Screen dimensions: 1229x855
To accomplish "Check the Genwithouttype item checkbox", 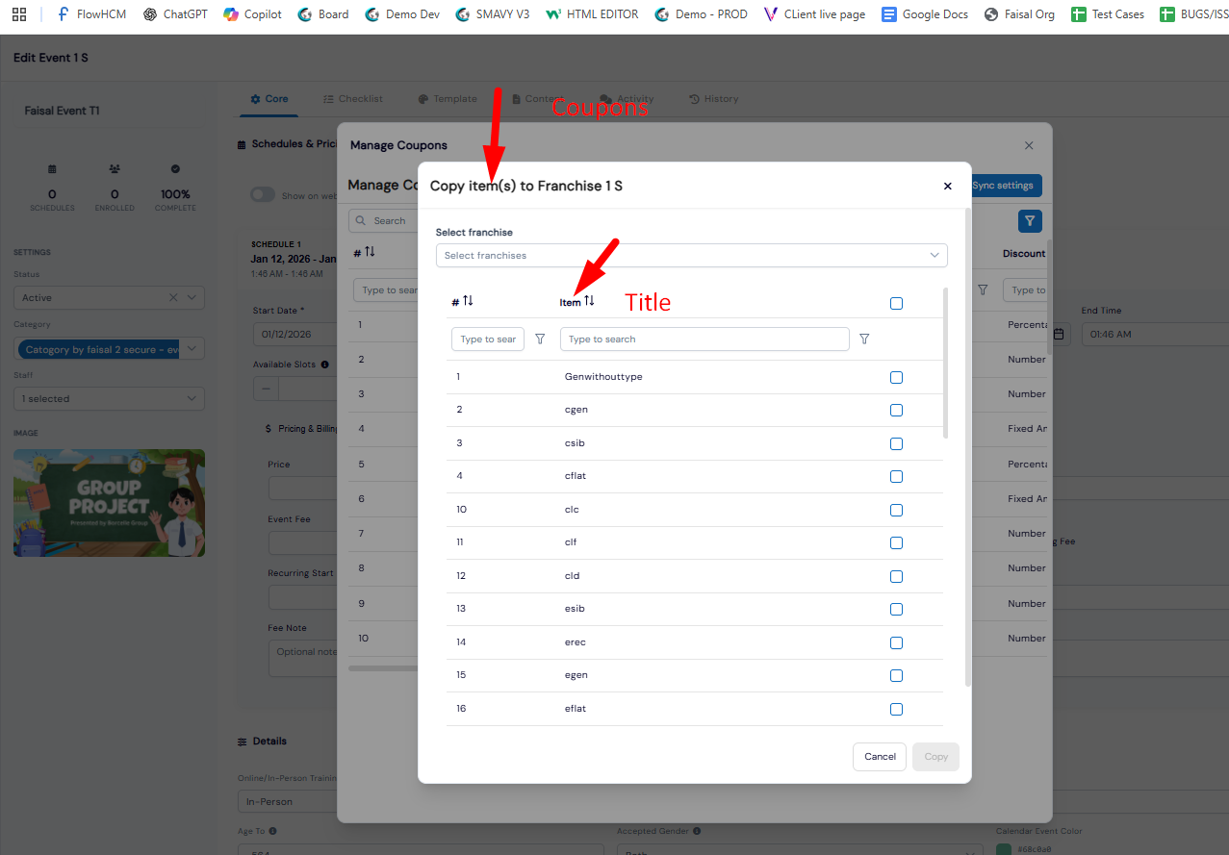I will 897,377.
